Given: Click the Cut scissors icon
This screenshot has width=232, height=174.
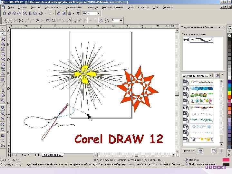Looking at the screenshot, I should 25,14.
